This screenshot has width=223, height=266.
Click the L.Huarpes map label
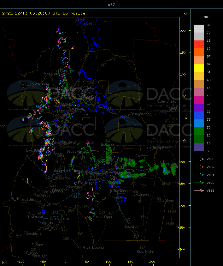coord(140,195)
